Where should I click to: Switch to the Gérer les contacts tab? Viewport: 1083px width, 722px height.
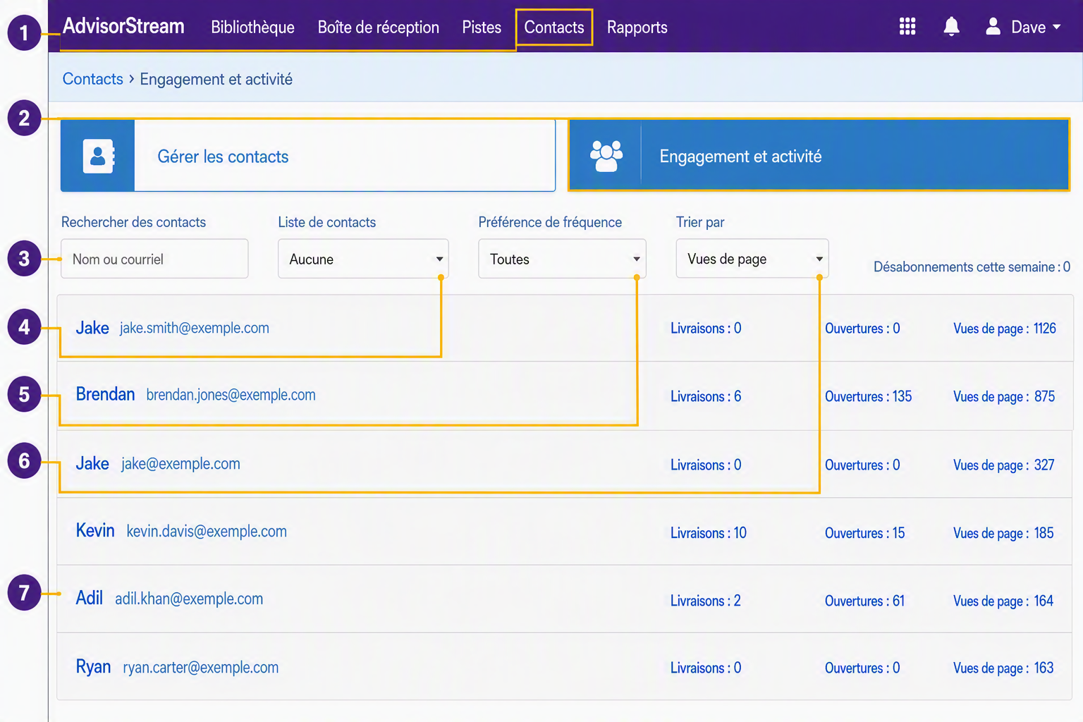click(x=308, y=156)
